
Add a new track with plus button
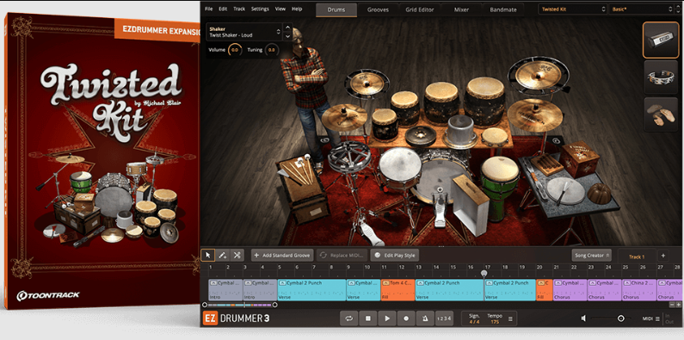(662, 257)
